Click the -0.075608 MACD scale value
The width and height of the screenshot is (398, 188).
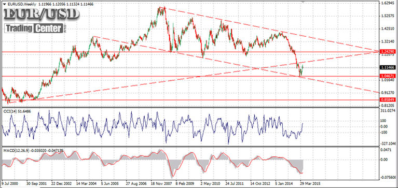[388, 178]
